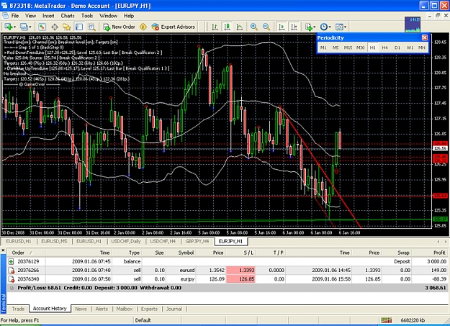
Task: Expand the Profiles dropdown arrow
Action: coord(30,27)
